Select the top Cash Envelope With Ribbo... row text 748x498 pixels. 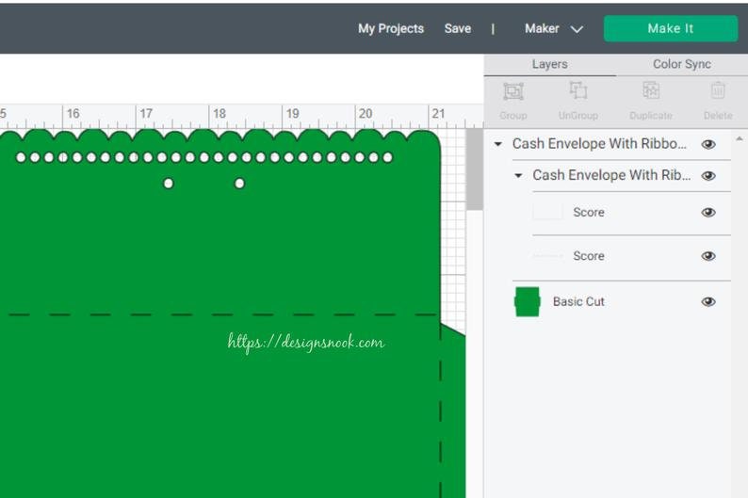point(599,143)
